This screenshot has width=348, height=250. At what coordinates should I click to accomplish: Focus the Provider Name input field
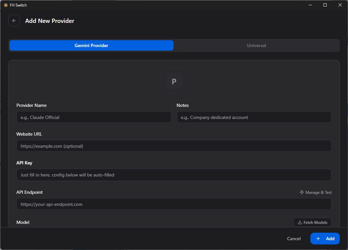(x=94, y=117)
